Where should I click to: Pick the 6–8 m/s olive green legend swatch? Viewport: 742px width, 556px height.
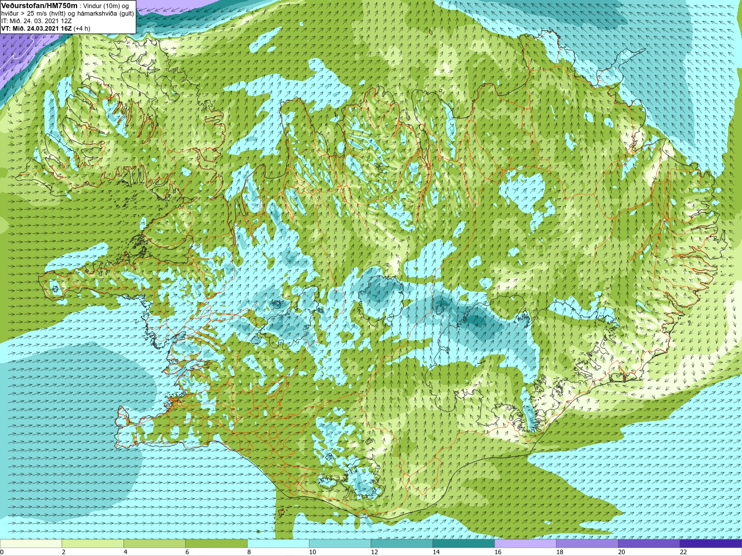click(216, 544)
